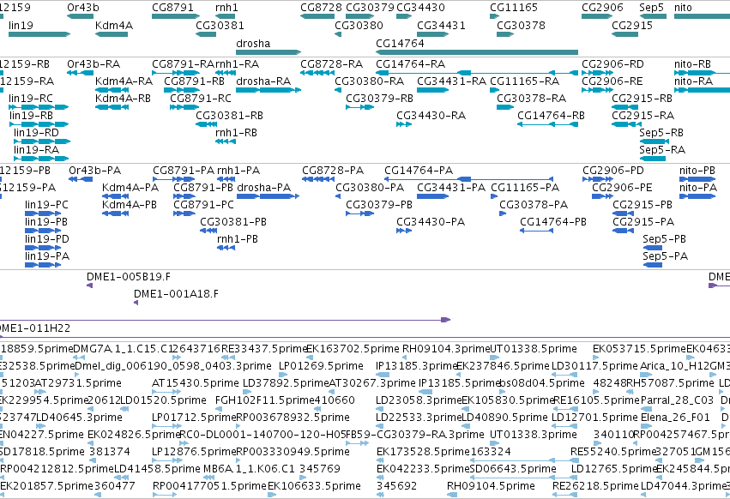Select transcript CG2915-RB
This screenshot has height=499, width=730.
click(x=624, y=107)
